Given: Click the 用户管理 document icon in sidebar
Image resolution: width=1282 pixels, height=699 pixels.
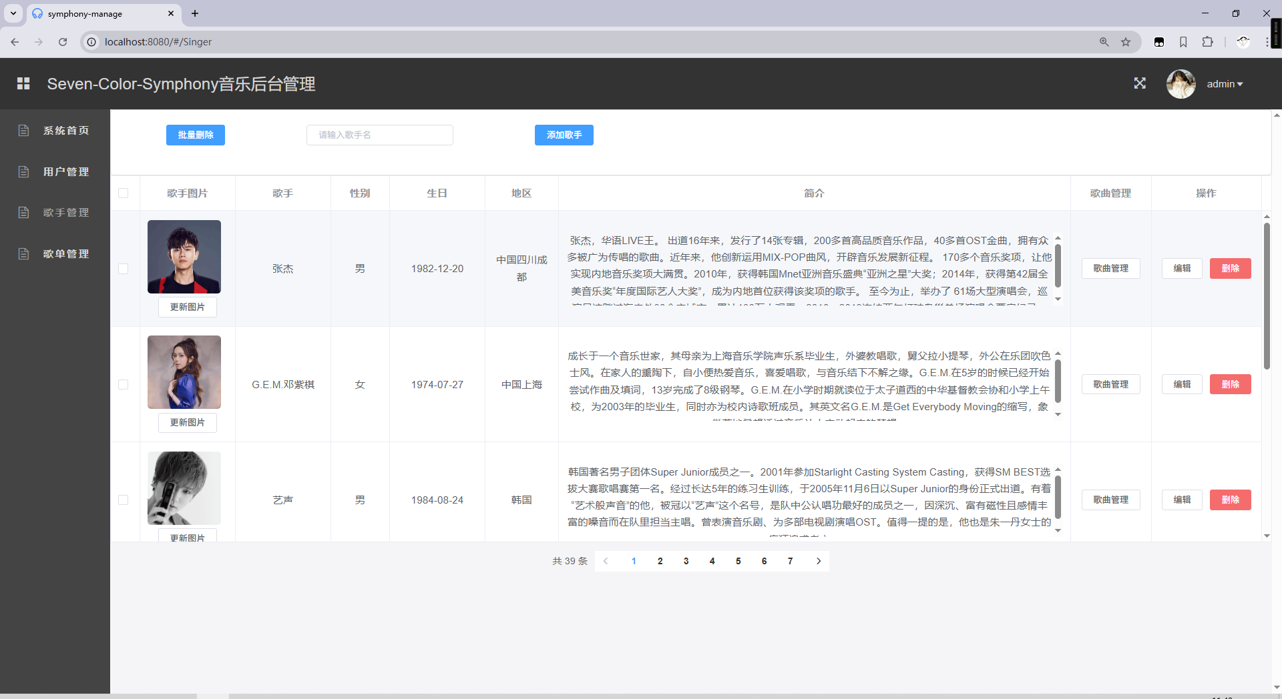Looking at the screenshot, I should point(23,172).
